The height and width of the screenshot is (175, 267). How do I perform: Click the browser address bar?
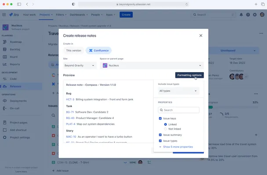[133, 4]
